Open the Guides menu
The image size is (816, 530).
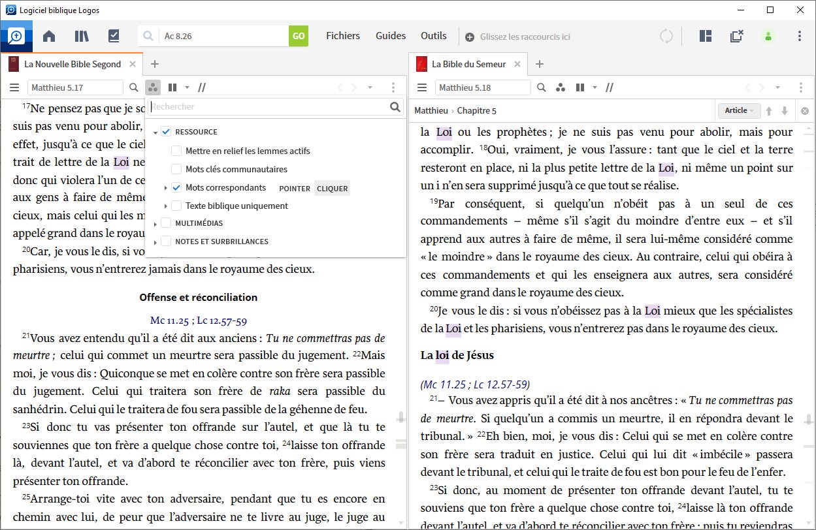(391, 36)
